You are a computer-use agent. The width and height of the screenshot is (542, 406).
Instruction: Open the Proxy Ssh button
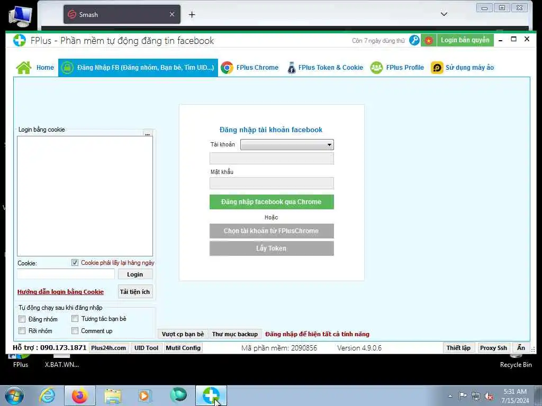pos(493,348)
